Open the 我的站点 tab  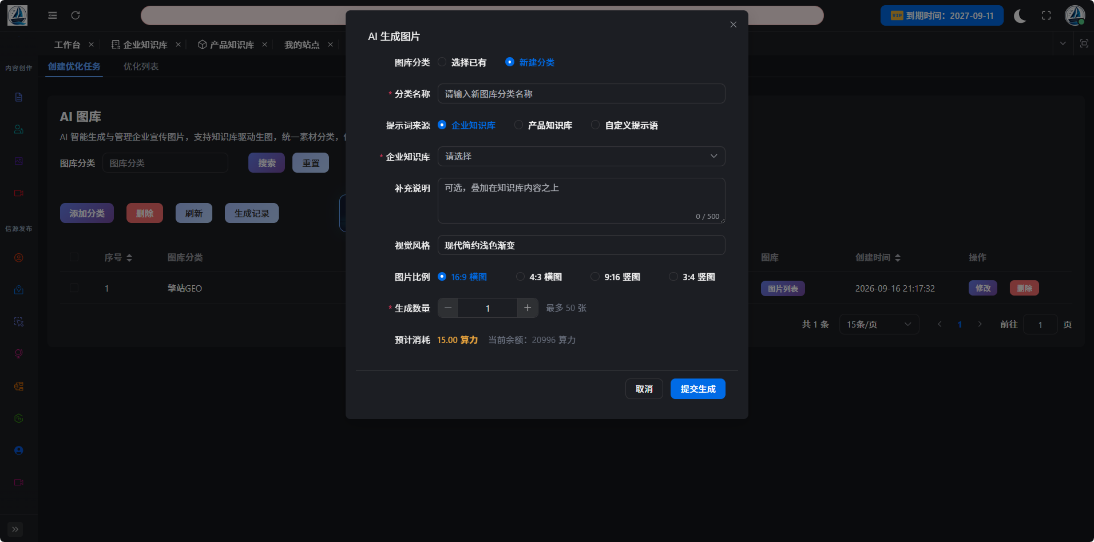[302, 44]
